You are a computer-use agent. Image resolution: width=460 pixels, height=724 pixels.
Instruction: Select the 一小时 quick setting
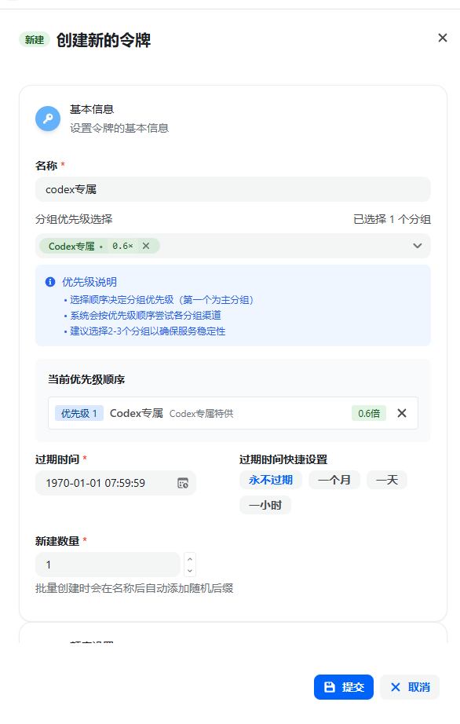(x=265, y=505)
